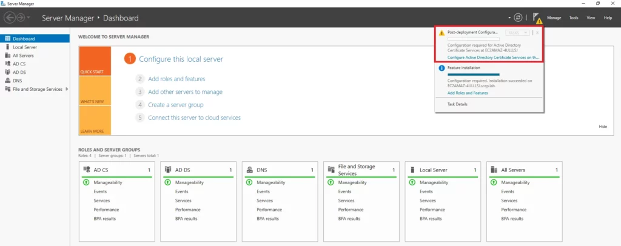Screen dimensions: 621x246
Task: Expand File and Storage Services arrow
Action: pos(67,89)
